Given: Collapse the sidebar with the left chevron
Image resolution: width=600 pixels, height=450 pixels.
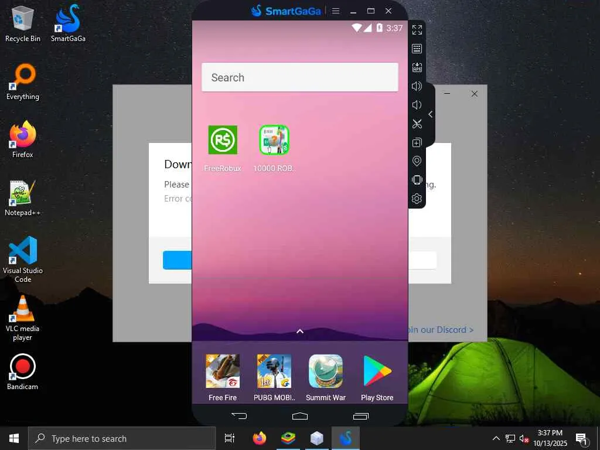Looking at the screenshot, I should 431,114.
